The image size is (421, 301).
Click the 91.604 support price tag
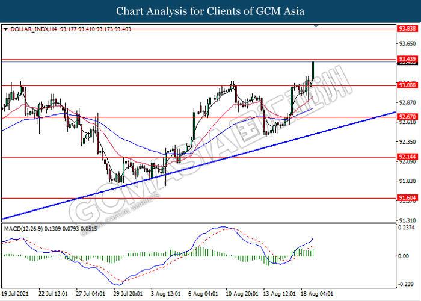[407, 197]
